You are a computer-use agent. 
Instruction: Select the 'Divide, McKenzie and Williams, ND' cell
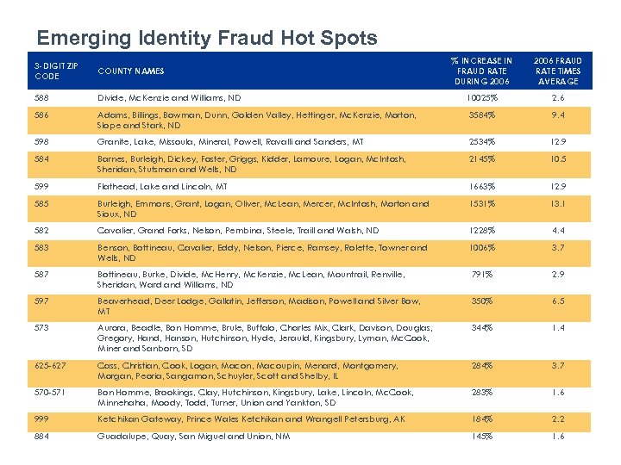[169, 98]
